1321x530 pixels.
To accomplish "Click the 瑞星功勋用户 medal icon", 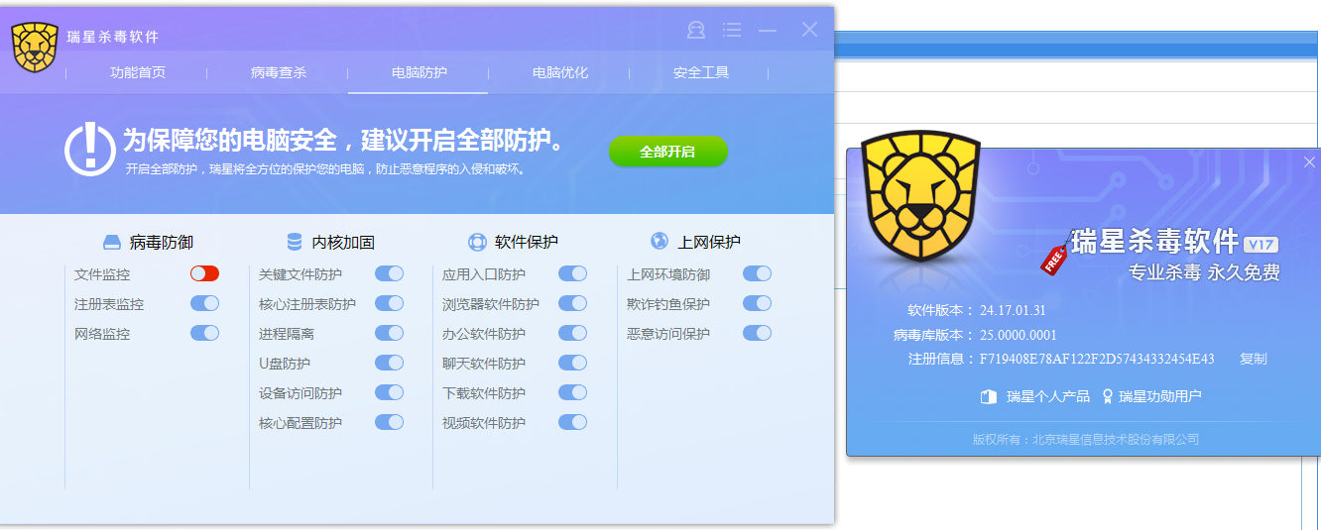I will click(x=1107, y=396).
